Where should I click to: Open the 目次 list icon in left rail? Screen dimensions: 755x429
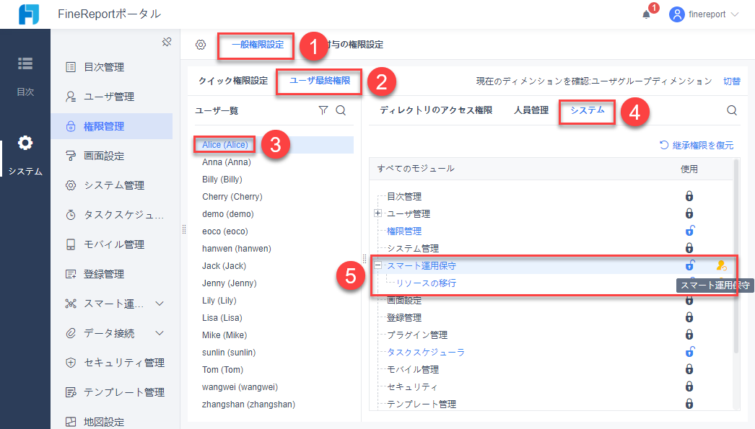[25, 63]
